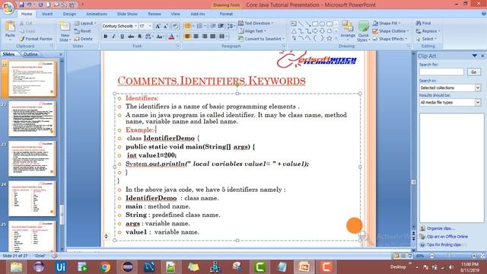Open the Arrange menu
487x274 pixels.
[x=348, y=31]
